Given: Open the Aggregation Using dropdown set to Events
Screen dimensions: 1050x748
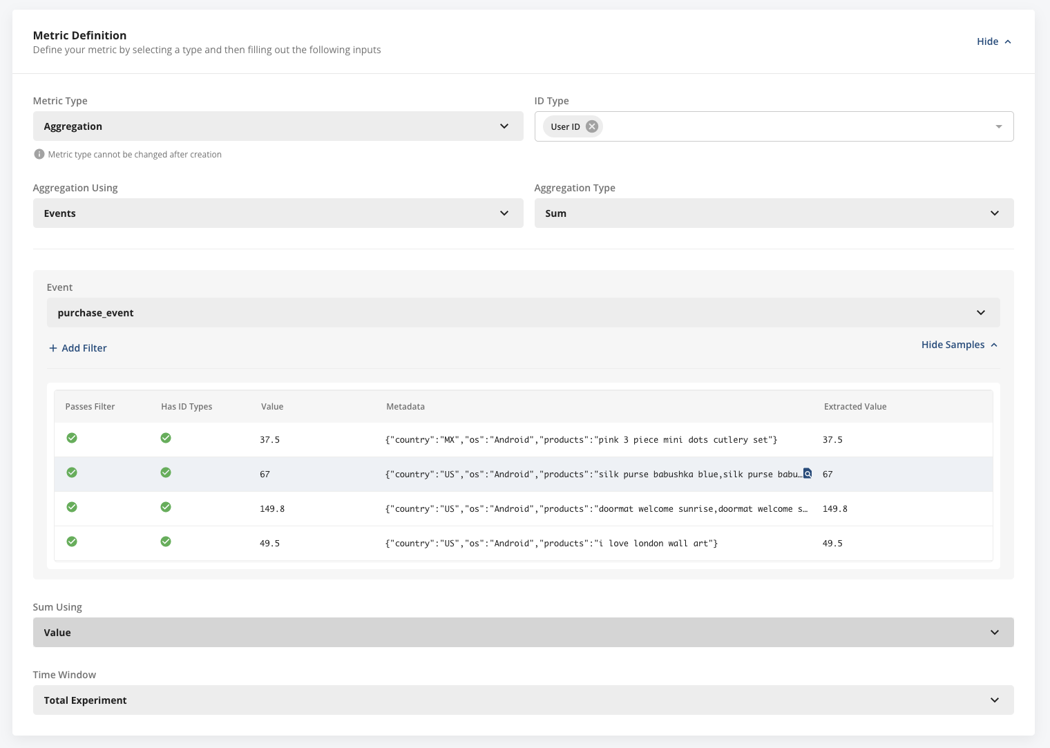Looking at the screenshot, I should 278,213.
